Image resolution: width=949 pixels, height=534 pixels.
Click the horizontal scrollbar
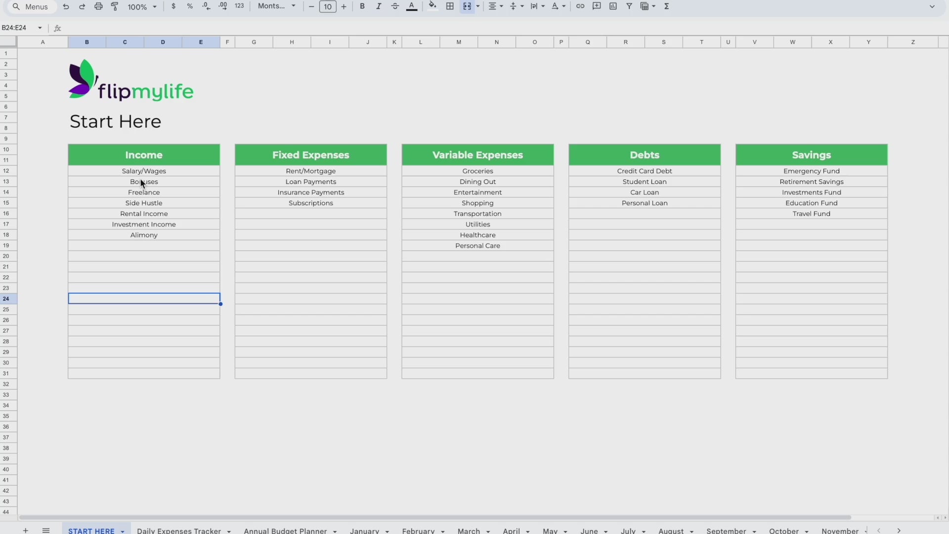pyautogui.click(x=435, y=518)
